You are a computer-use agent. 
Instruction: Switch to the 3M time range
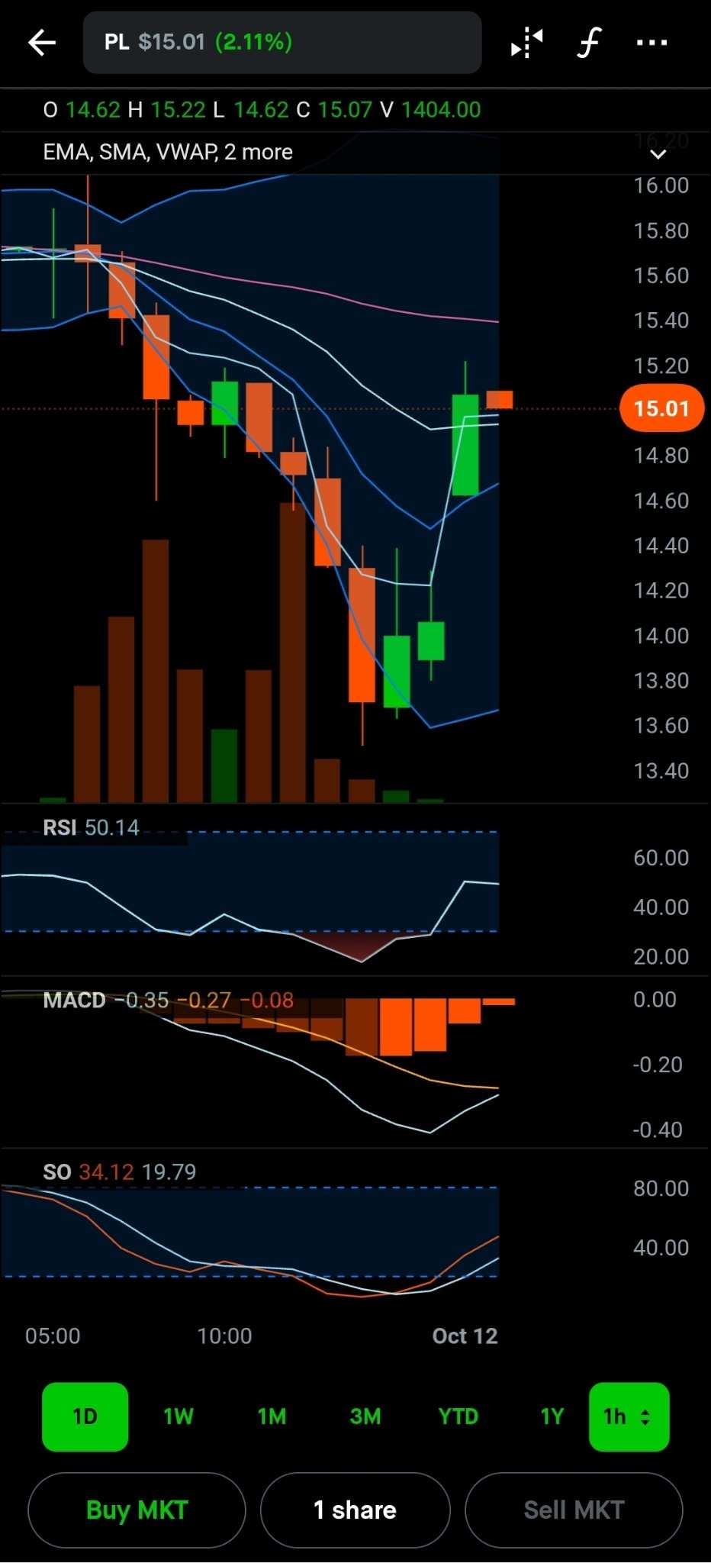coord(365,1416)
